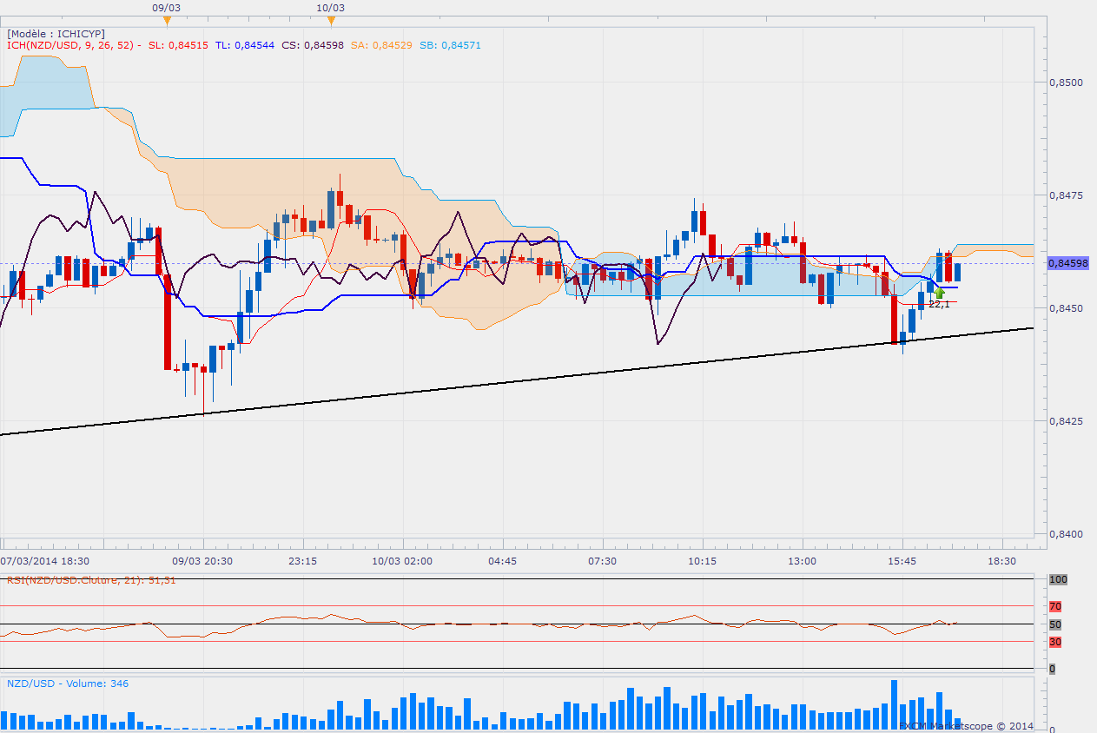This screenshot has width=1097, height=733.
Task: Click the red 'SL: 0,84515' value
Action: tap(178, 45)
